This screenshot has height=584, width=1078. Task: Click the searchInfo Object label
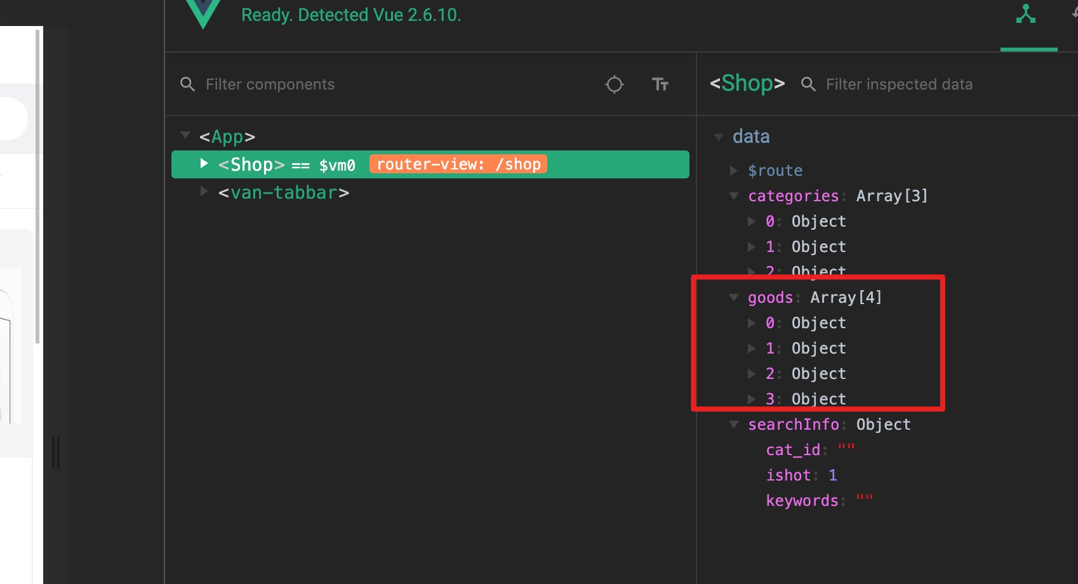click(829, 424)
